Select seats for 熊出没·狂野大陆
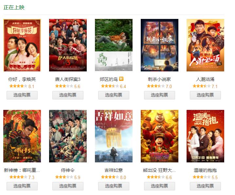235x195 pixels. tap(159, 186)
